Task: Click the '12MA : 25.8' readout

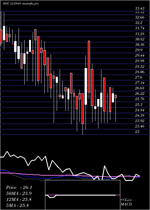Action: coord(19,199)
